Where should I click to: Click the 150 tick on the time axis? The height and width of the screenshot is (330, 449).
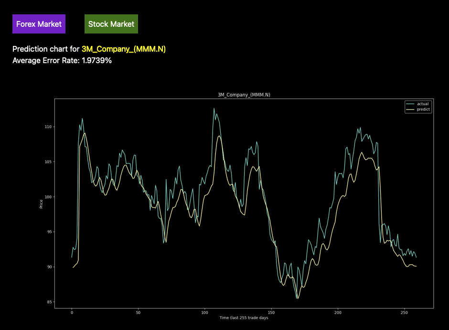tap(271, 312)
